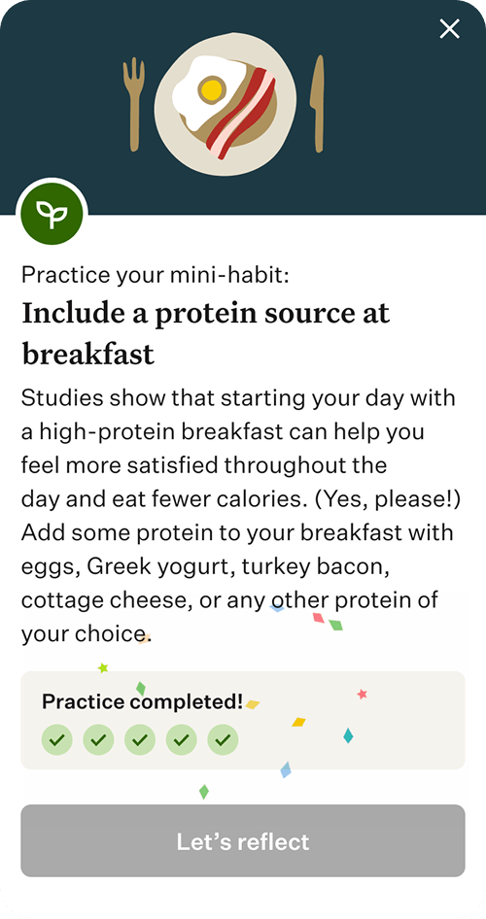
Task: Click the 'Include a protein source at breakfast' heading
Action: point(206,333)
